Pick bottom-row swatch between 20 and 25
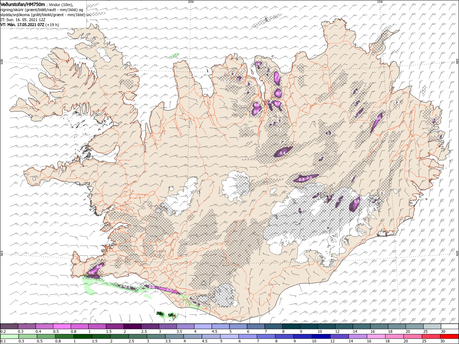459x344 pixels. (x=412, y=336)
